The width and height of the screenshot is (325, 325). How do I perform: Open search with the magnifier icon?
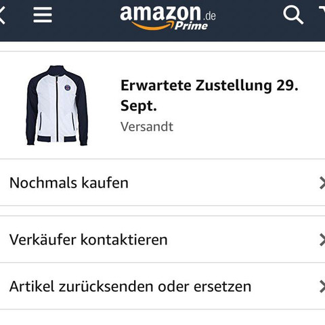(293, 15)
